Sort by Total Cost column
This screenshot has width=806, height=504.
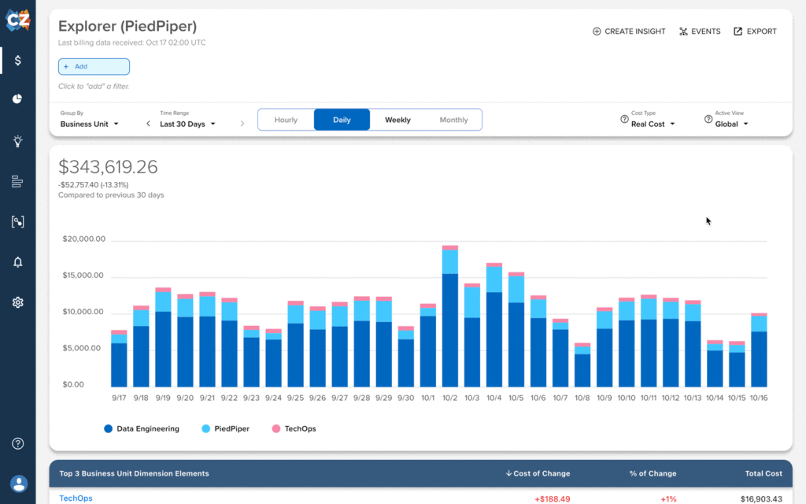[x=763, y=473]
